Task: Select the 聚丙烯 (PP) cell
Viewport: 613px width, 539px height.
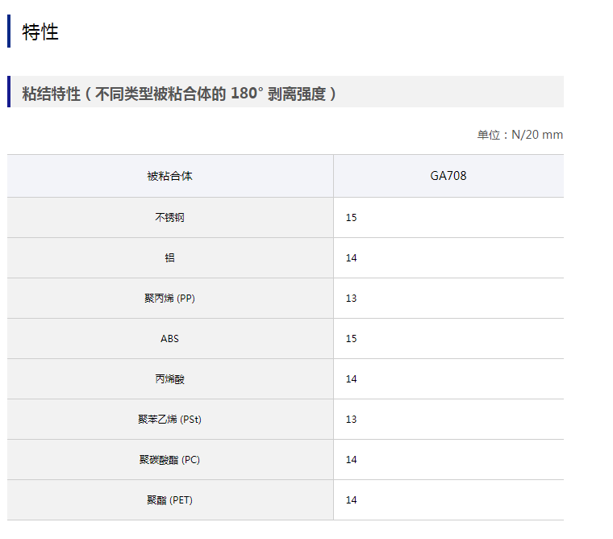Action: pyautogui.click(x=169, y=299)
